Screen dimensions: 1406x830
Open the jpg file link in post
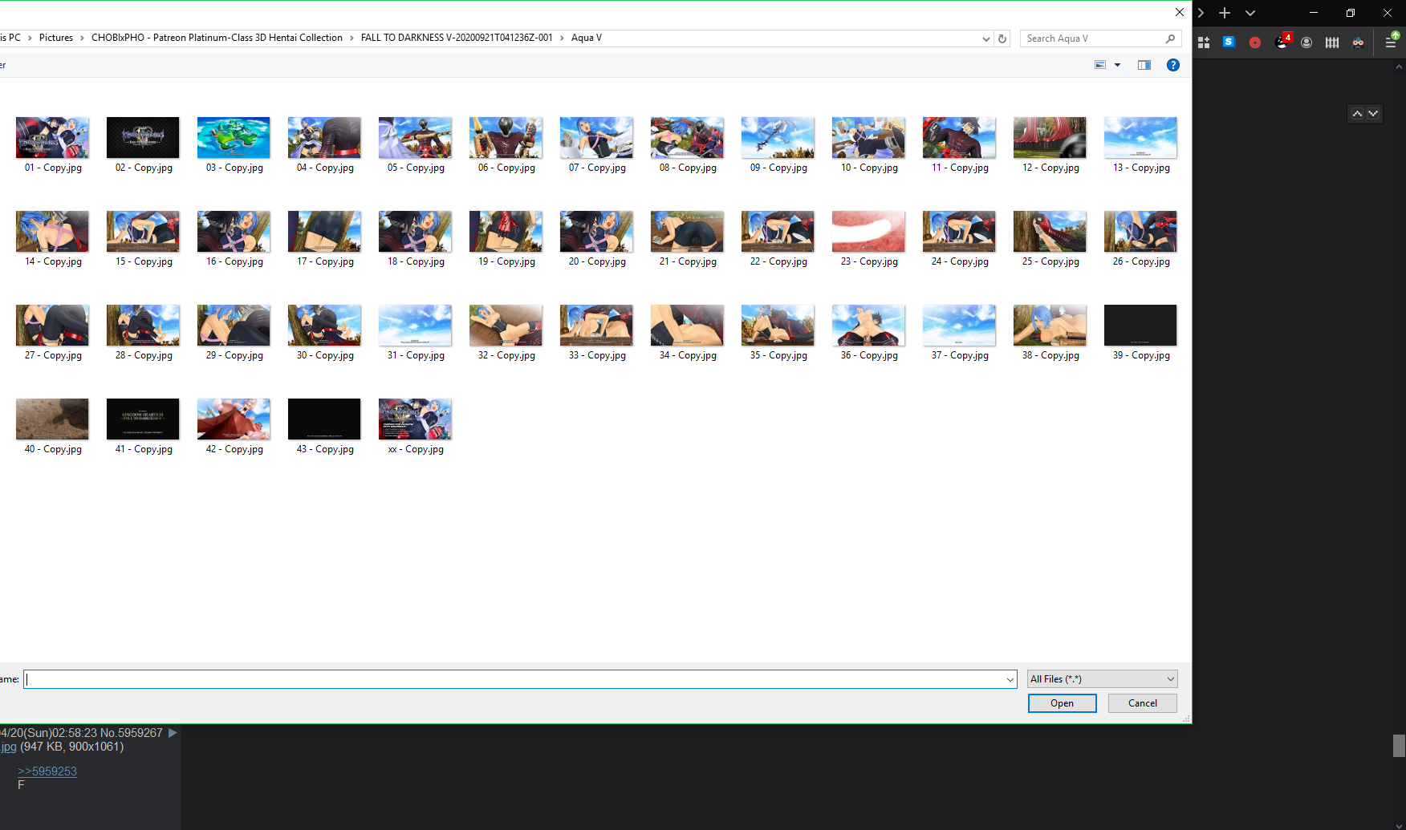[9, 747]
